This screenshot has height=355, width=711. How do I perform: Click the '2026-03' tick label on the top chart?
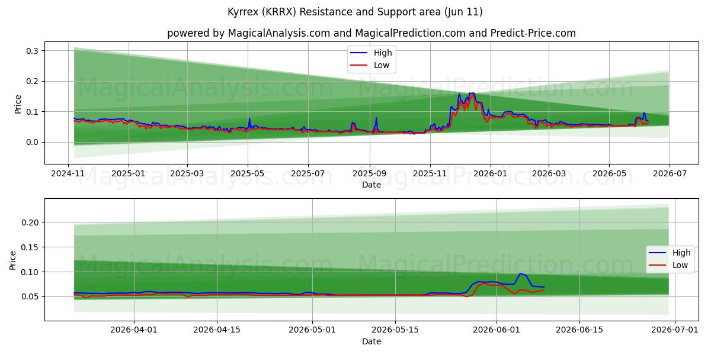(x=549, y=173)
